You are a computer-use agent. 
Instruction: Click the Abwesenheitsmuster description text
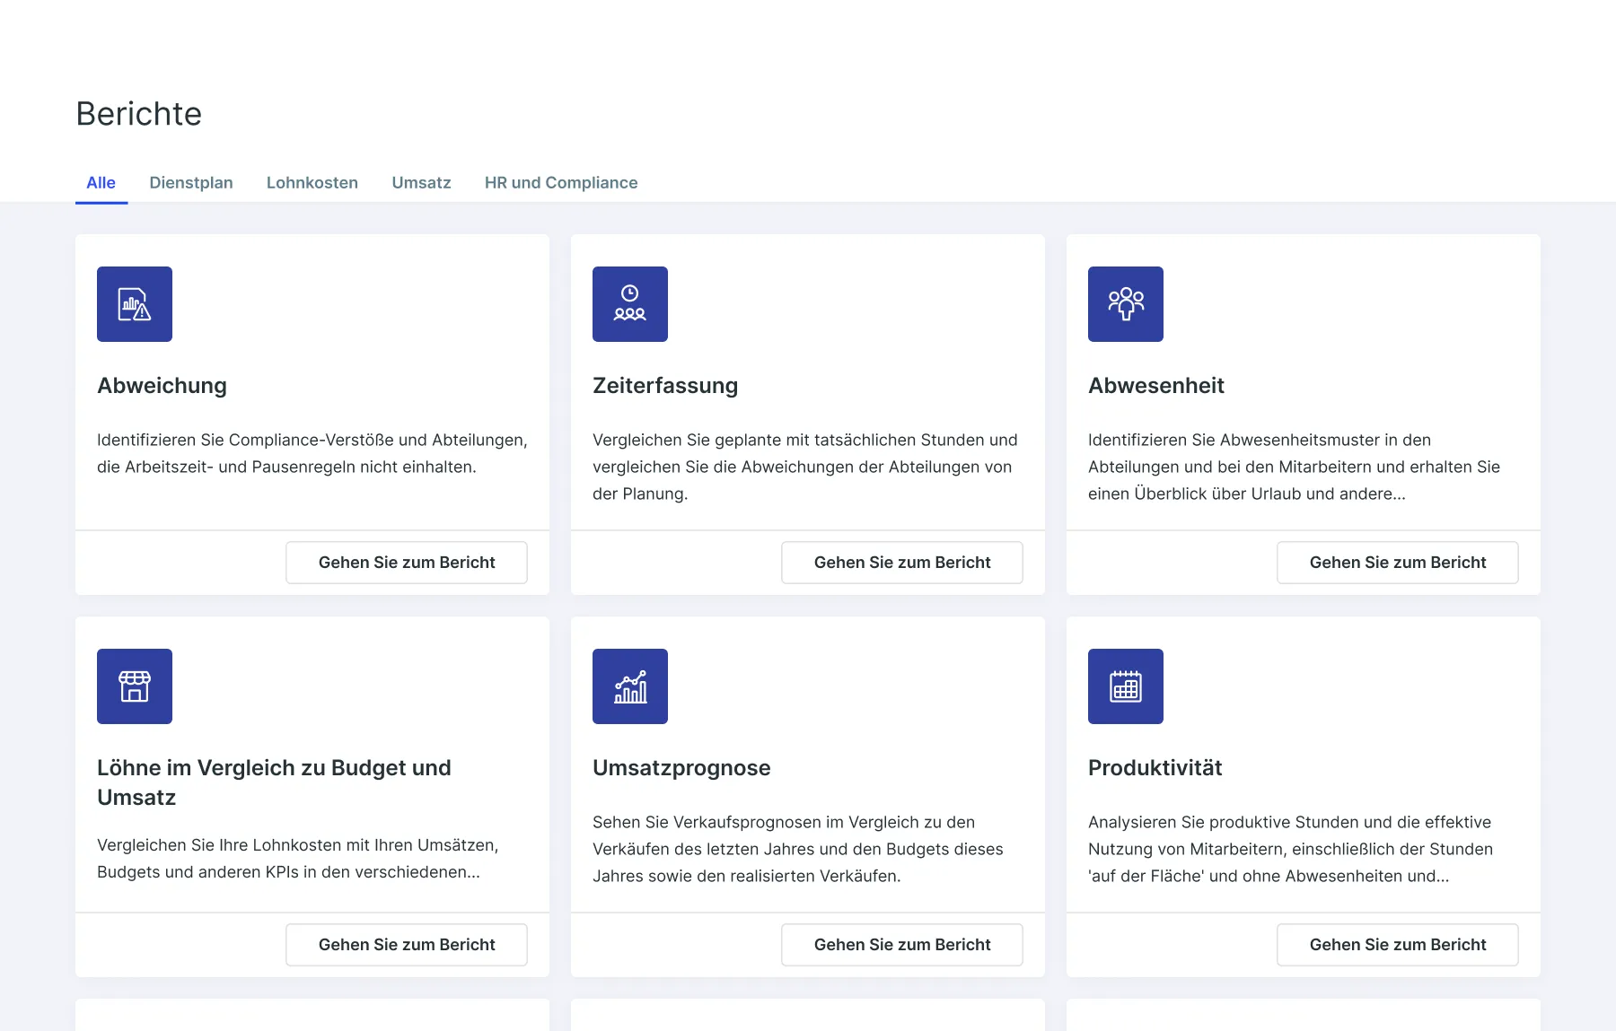[1294, 467]
